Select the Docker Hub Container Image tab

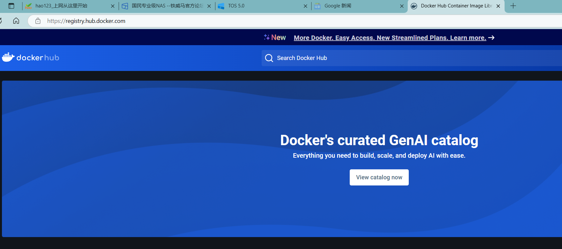click(456, 6)
